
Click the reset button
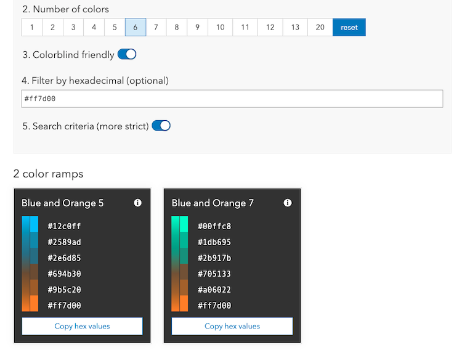click(349, 27)
